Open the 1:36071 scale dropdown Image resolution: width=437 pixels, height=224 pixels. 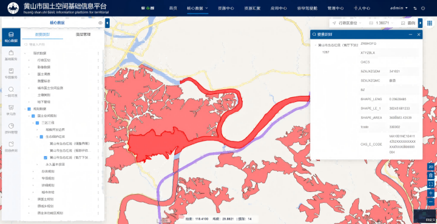click(382, 23)
